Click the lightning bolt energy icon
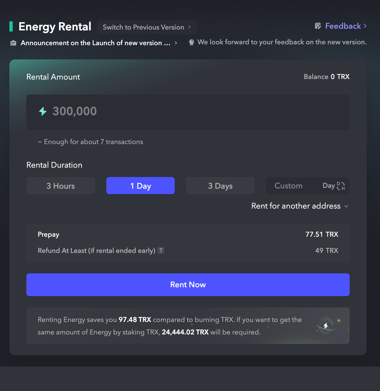380x391 pixels. click(43, 111)
